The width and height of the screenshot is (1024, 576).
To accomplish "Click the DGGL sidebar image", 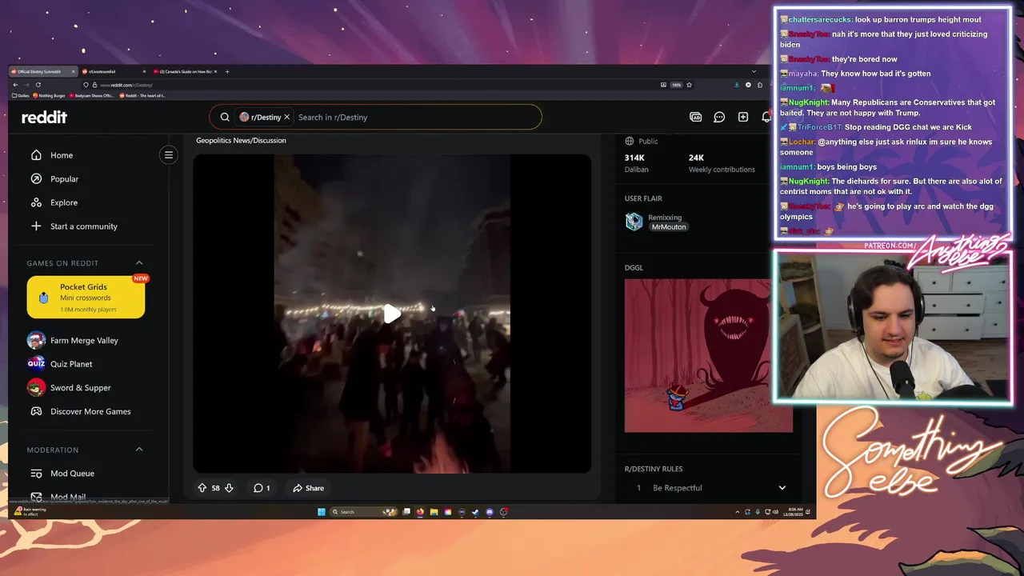I will (x=709, y=355).
